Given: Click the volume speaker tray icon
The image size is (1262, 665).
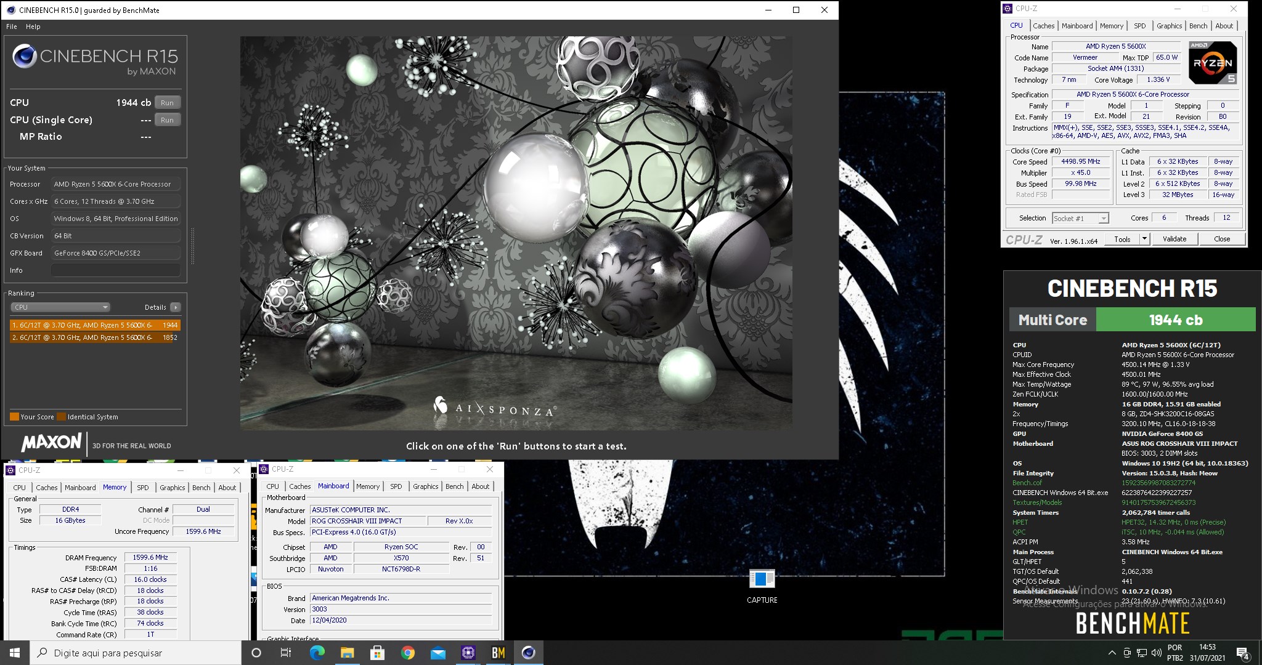Looking at the screenshot, I should (x=1156, y=653).
